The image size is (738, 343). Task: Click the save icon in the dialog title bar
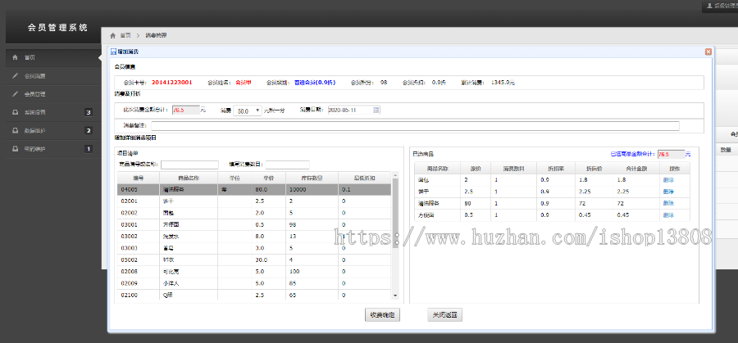[x=113, y=52]
